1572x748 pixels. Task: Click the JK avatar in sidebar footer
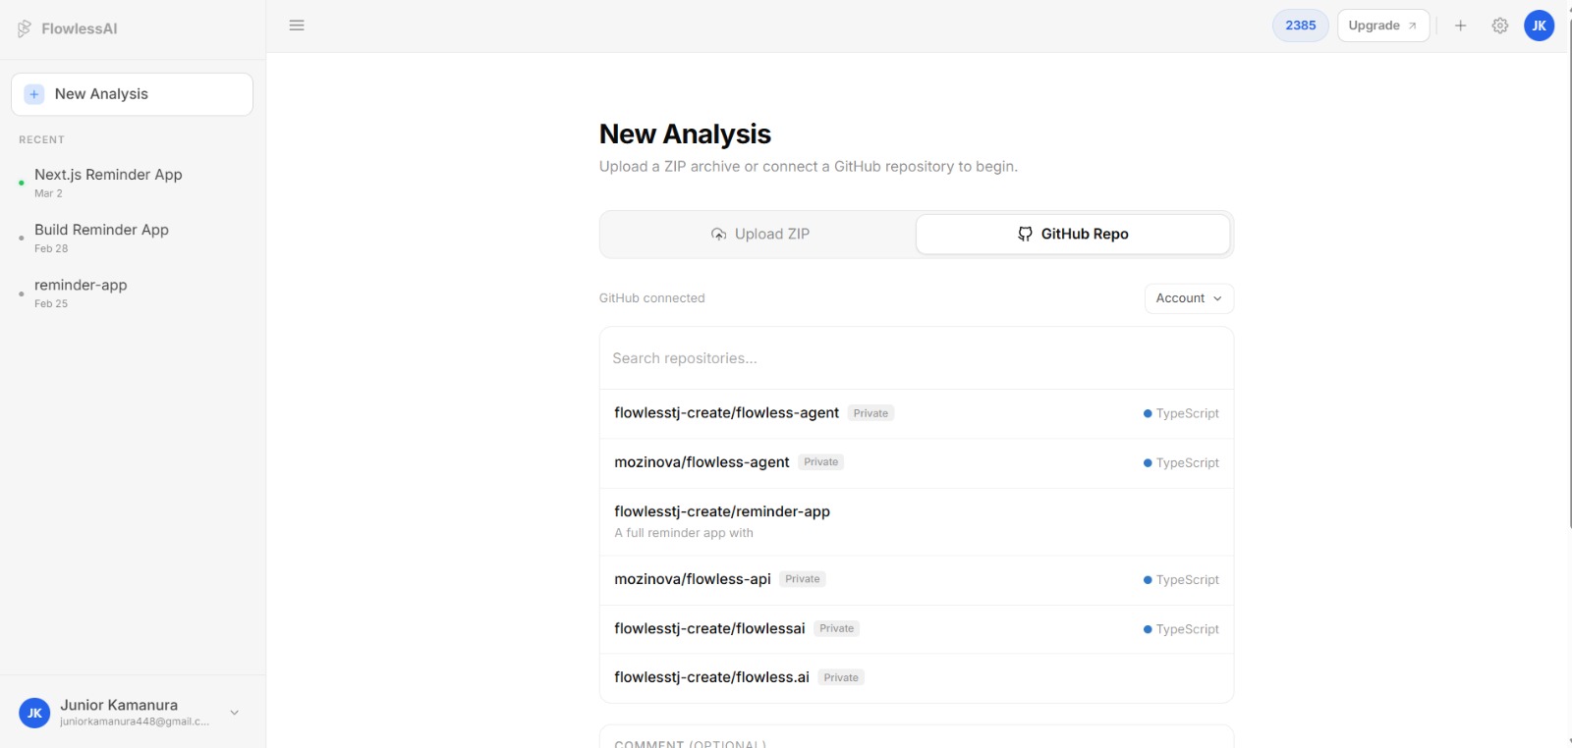[x=34, y=713]
